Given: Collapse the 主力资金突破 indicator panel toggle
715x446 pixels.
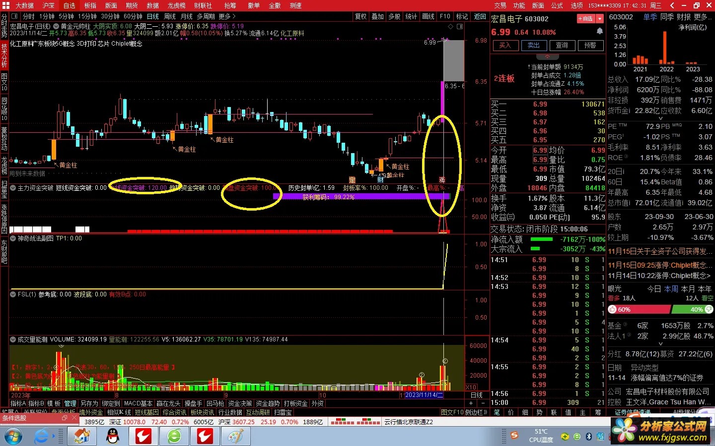Looking at the screenshot, I should [13, 188].
